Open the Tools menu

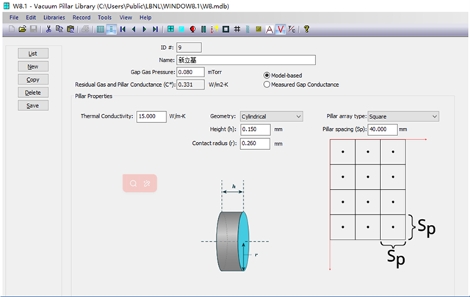pos(105,17)
